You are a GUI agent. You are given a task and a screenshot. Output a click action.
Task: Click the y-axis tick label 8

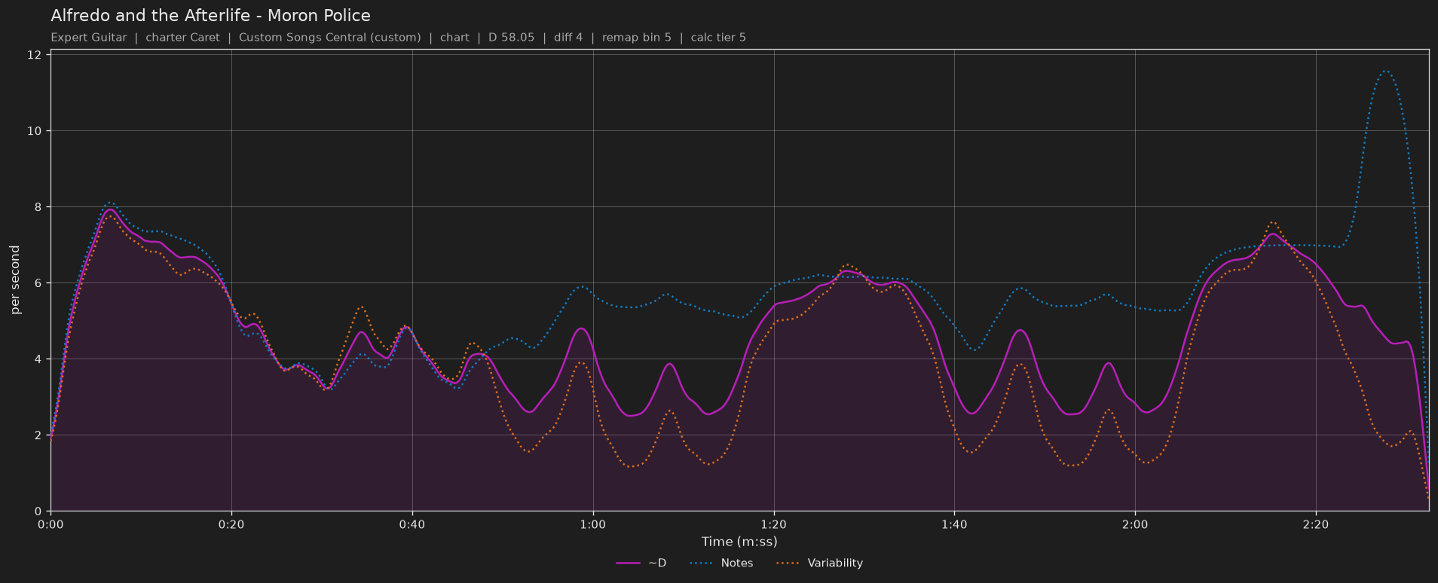38,207
